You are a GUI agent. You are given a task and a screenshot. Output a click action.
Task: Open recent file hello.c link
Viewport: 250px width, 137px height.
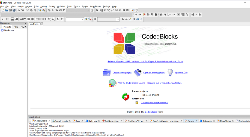(154, 103)
